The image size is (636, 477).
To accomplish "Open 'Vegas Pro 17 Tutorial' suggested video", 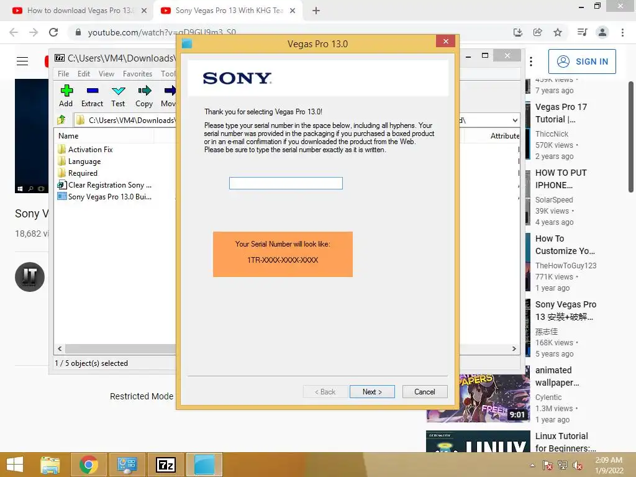I will click(x=561, y=113).
